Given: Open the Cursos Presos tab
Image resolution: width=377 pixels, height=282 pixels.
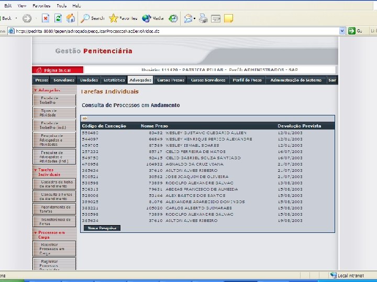Looking at the screenshot, I should click(x=171, y=80).
